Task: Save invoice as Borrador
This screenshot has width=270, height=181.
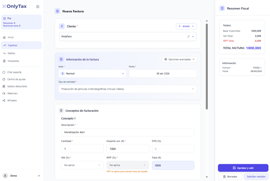Action: (230, 177)
